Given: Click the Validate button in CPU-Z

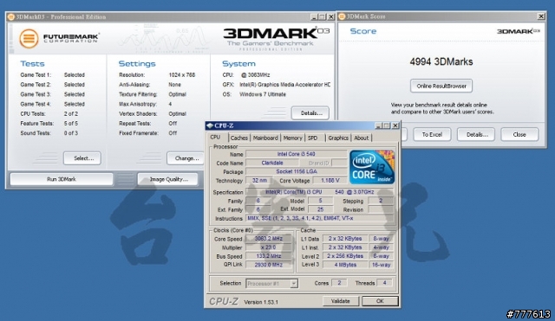Looking at the screenshot, I should (x=341, y=301).
